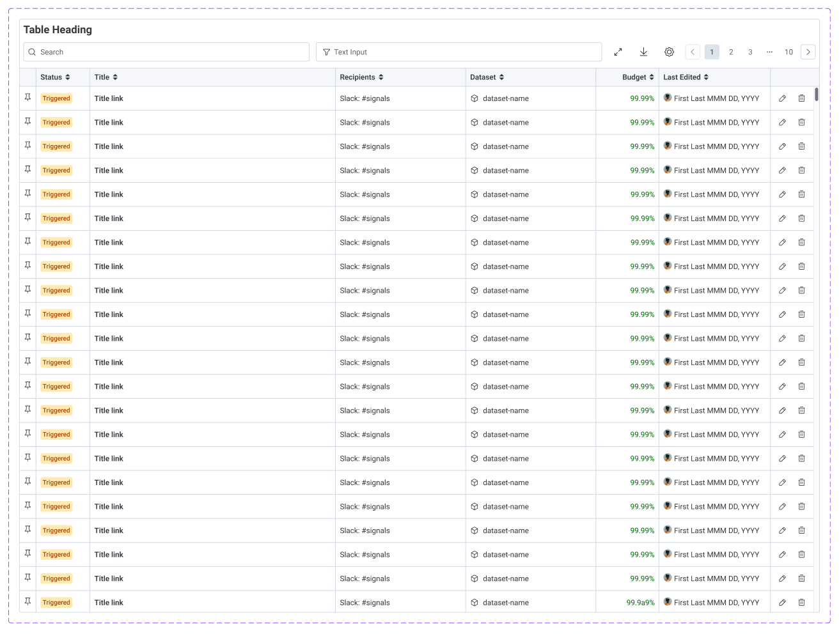Viewport: 839px width, 634px height.
Task: Click the search magnifier icon
Action: click(x=31, y=52)
